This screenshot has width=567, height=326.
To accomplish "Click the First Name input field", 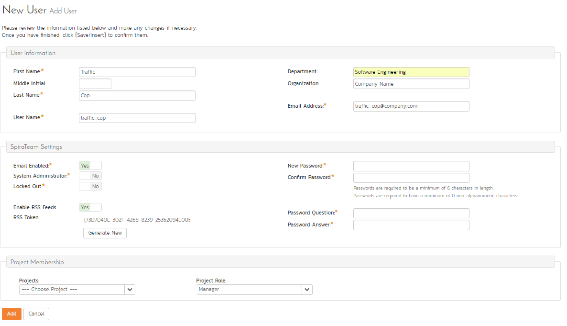I will (137, 72).
